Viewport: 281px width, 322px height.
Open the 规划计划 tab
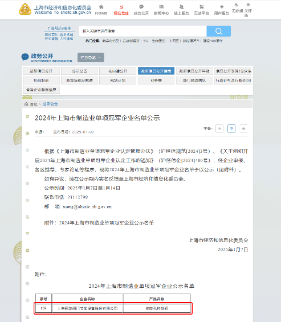click(x=117, y=80)
